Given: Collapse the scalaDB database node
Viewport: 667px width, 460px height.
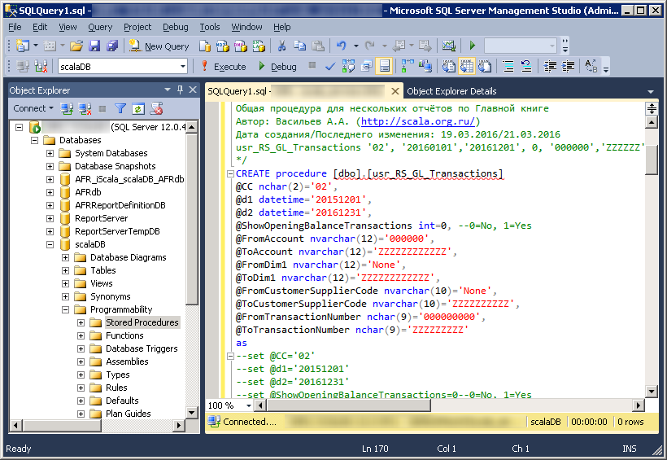Looking at the screenshot, I should (50, 244).
